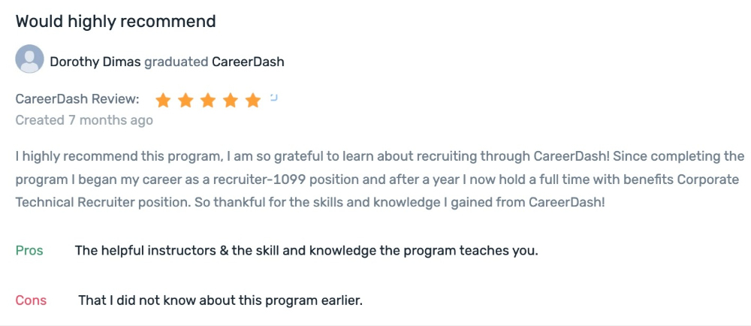Select the third orange rating star
This screenshot has width=751, height=326.
[x=208, y=100]
